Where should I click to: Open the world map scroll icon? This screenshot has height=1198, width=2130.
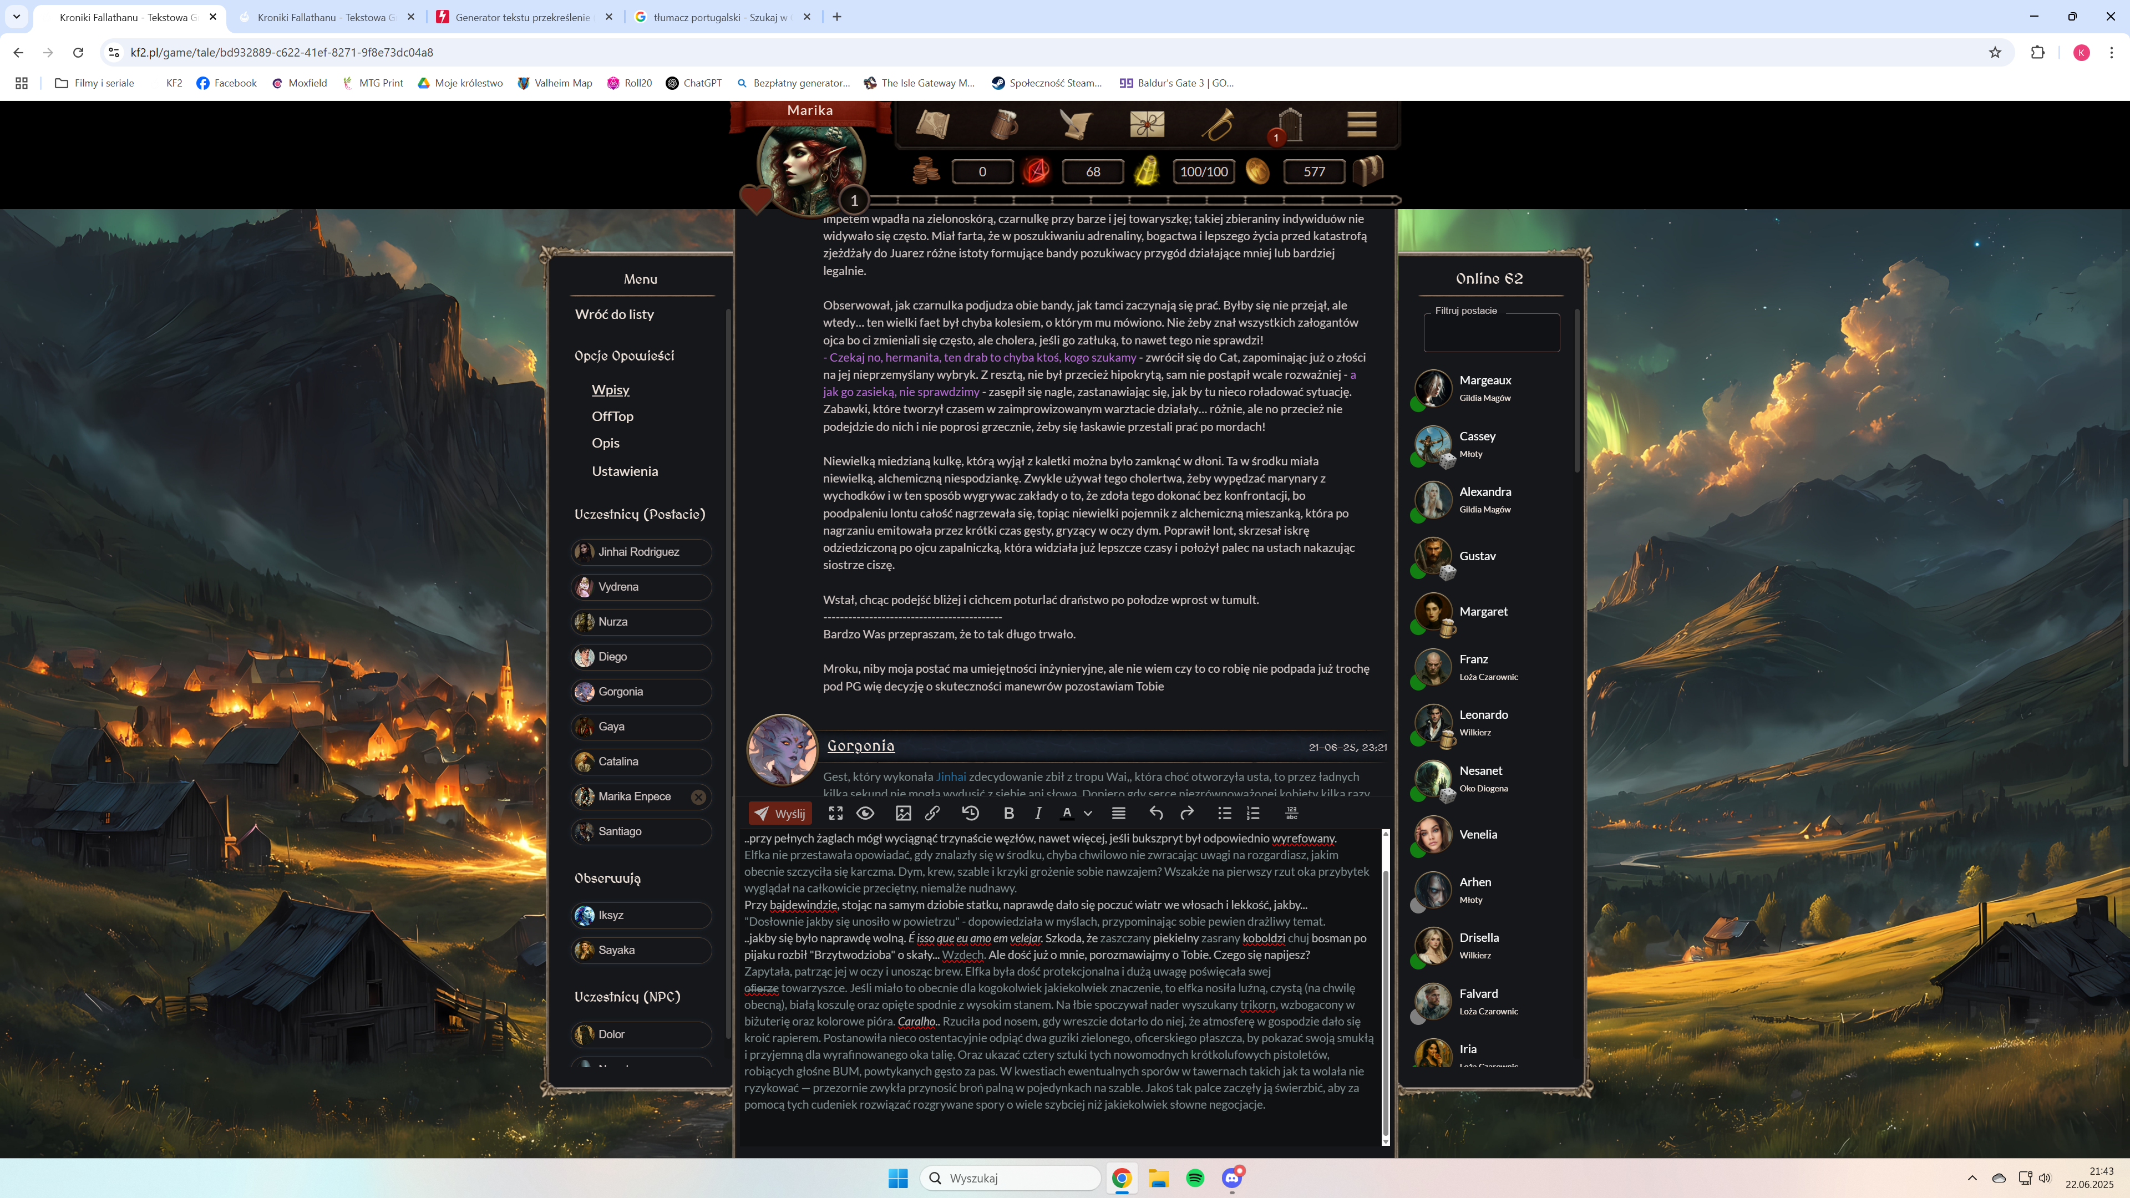pyautogui.click(x=932, y=125)
